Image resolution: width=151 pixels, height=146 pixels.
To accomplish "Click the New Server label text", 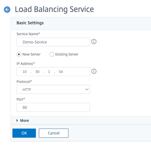I will coord(32,54).
